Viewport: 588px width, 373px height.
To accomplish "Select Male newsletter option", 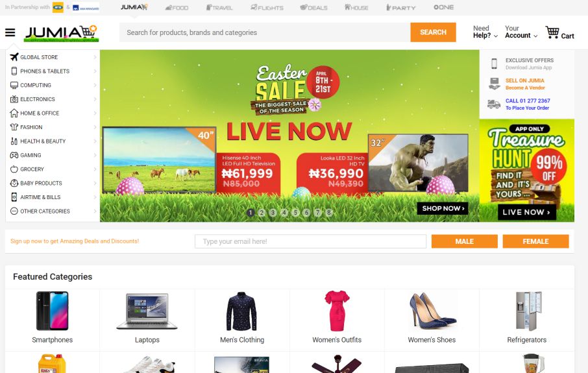I will pos(464,241).
